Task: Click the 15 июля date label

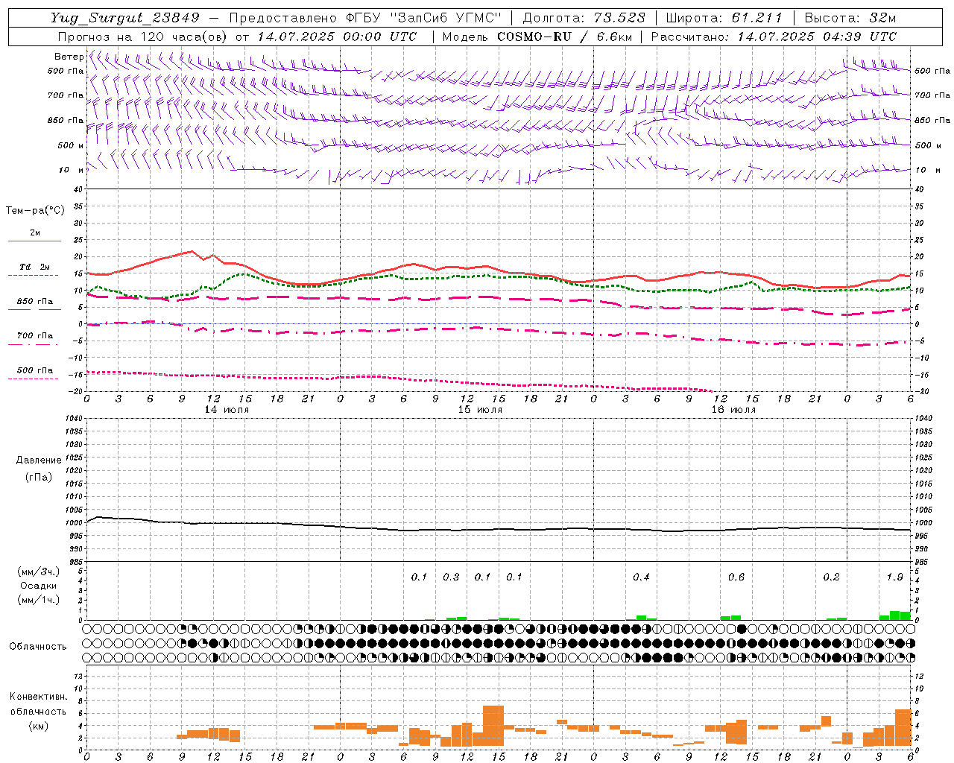Action: [x=479, y=410]
